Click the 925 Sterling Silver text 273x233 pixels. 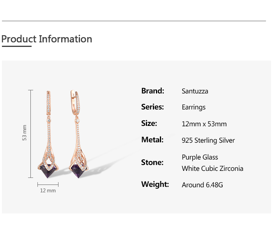coord(208,140)
